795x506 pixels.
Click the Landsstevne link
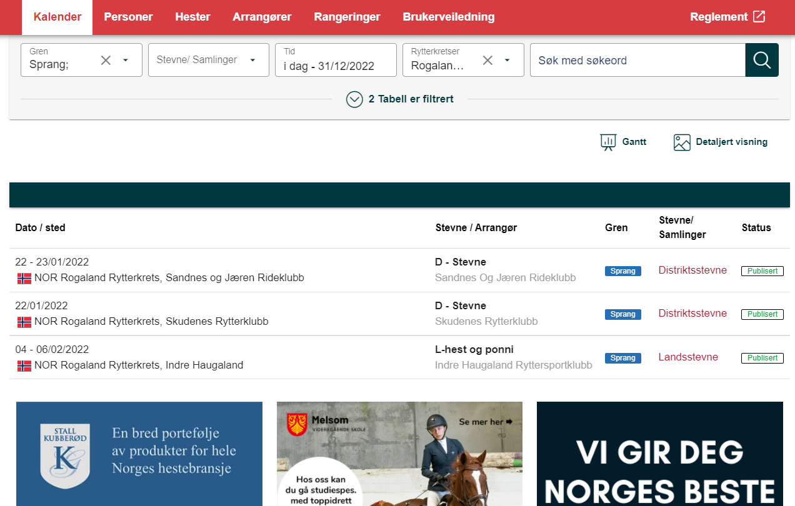[688, 357]
